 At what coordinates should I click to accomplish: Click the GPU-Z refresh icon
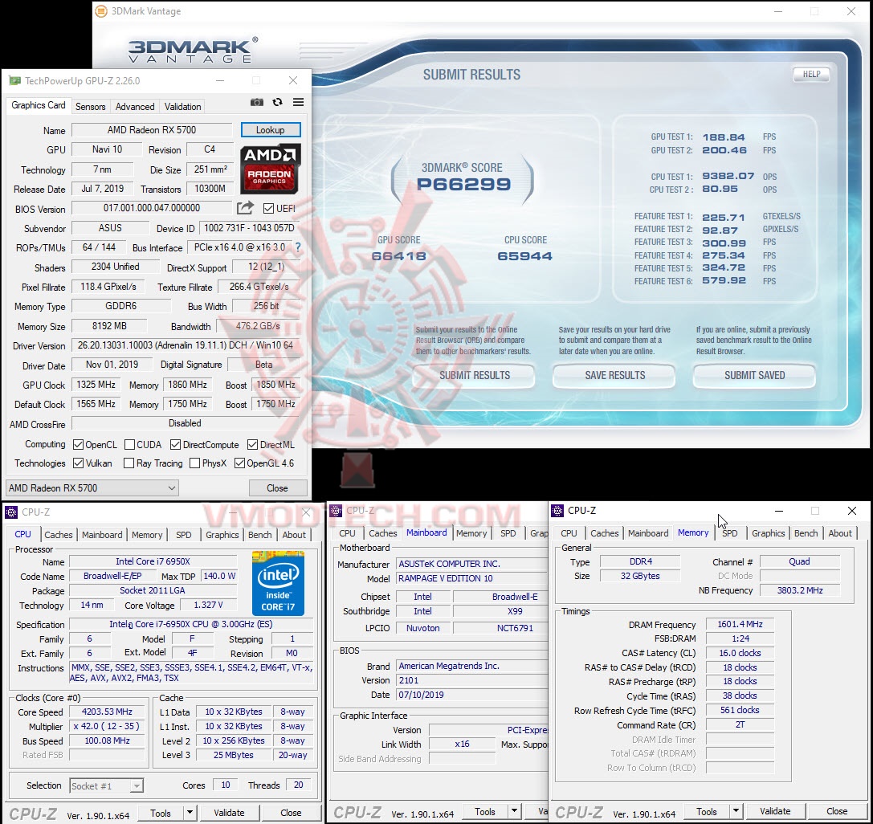277,103
